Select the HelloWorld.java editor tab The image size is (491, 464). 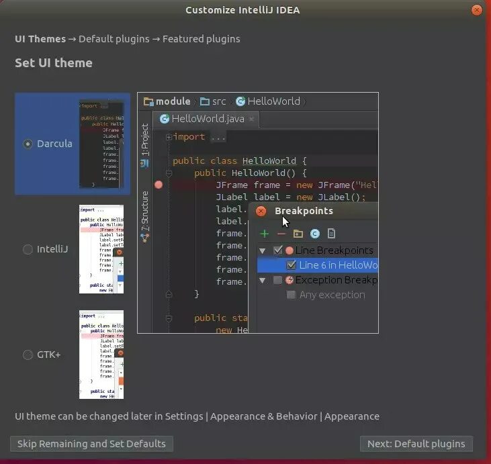tap(206, 119)
